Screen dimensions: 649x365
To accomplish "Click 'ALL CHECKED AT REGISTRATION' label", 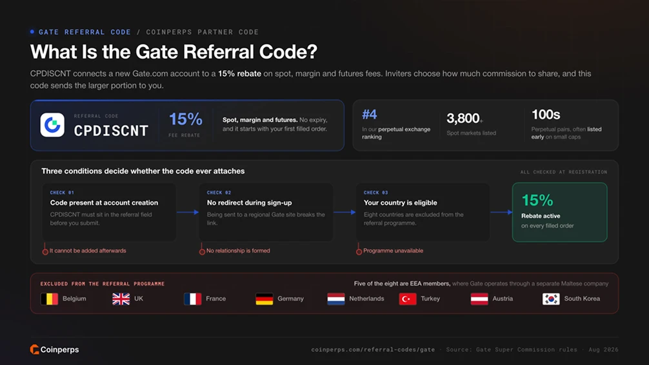I will coord(564,172).
